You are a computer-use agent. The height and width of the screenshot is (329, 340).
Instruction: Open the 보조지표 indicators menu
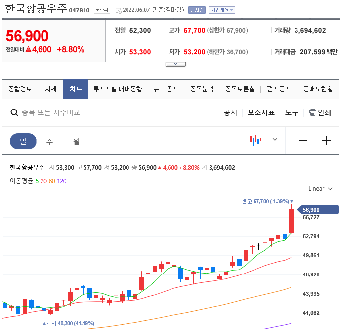261,112
